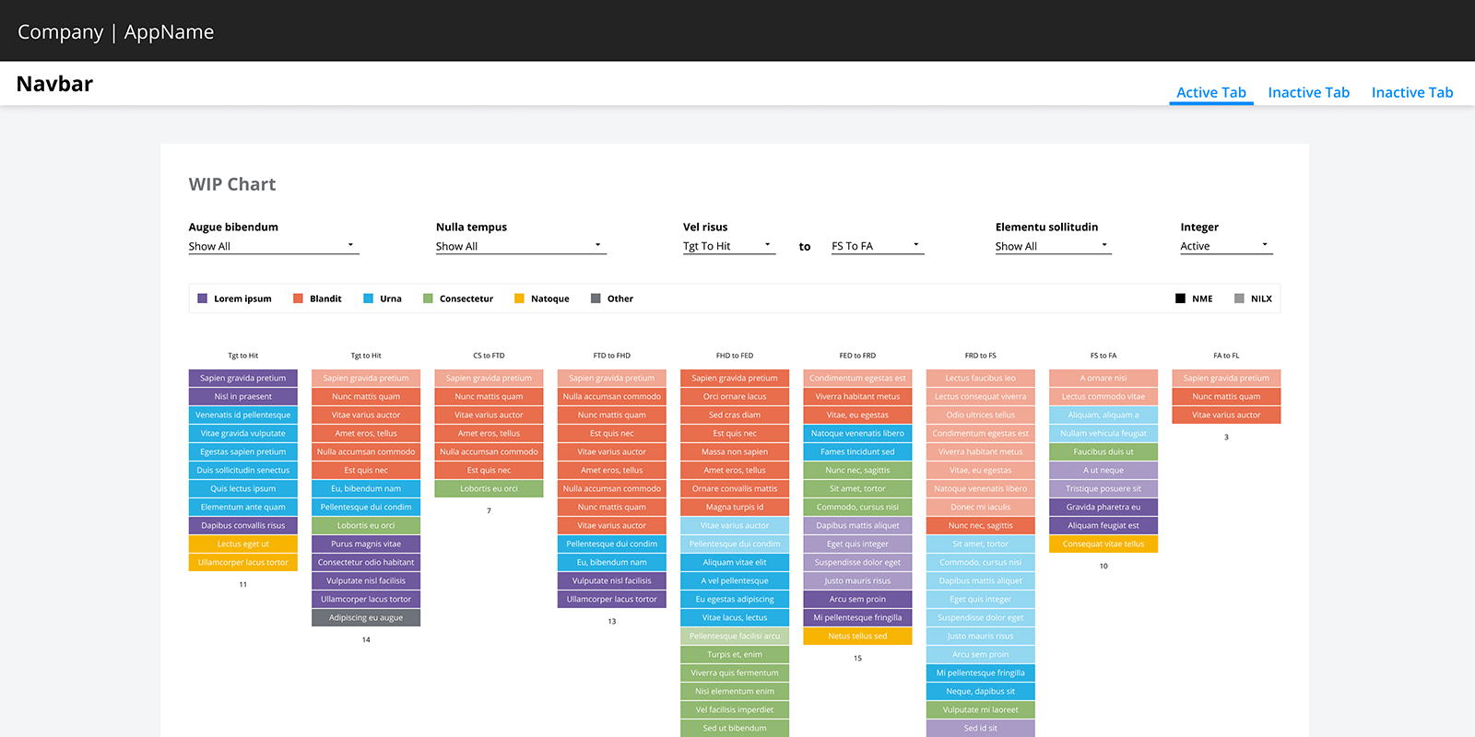The image size is (1475, 737).
Task: Click the yellow Natoque legend swatch
Action: point(519,298)
